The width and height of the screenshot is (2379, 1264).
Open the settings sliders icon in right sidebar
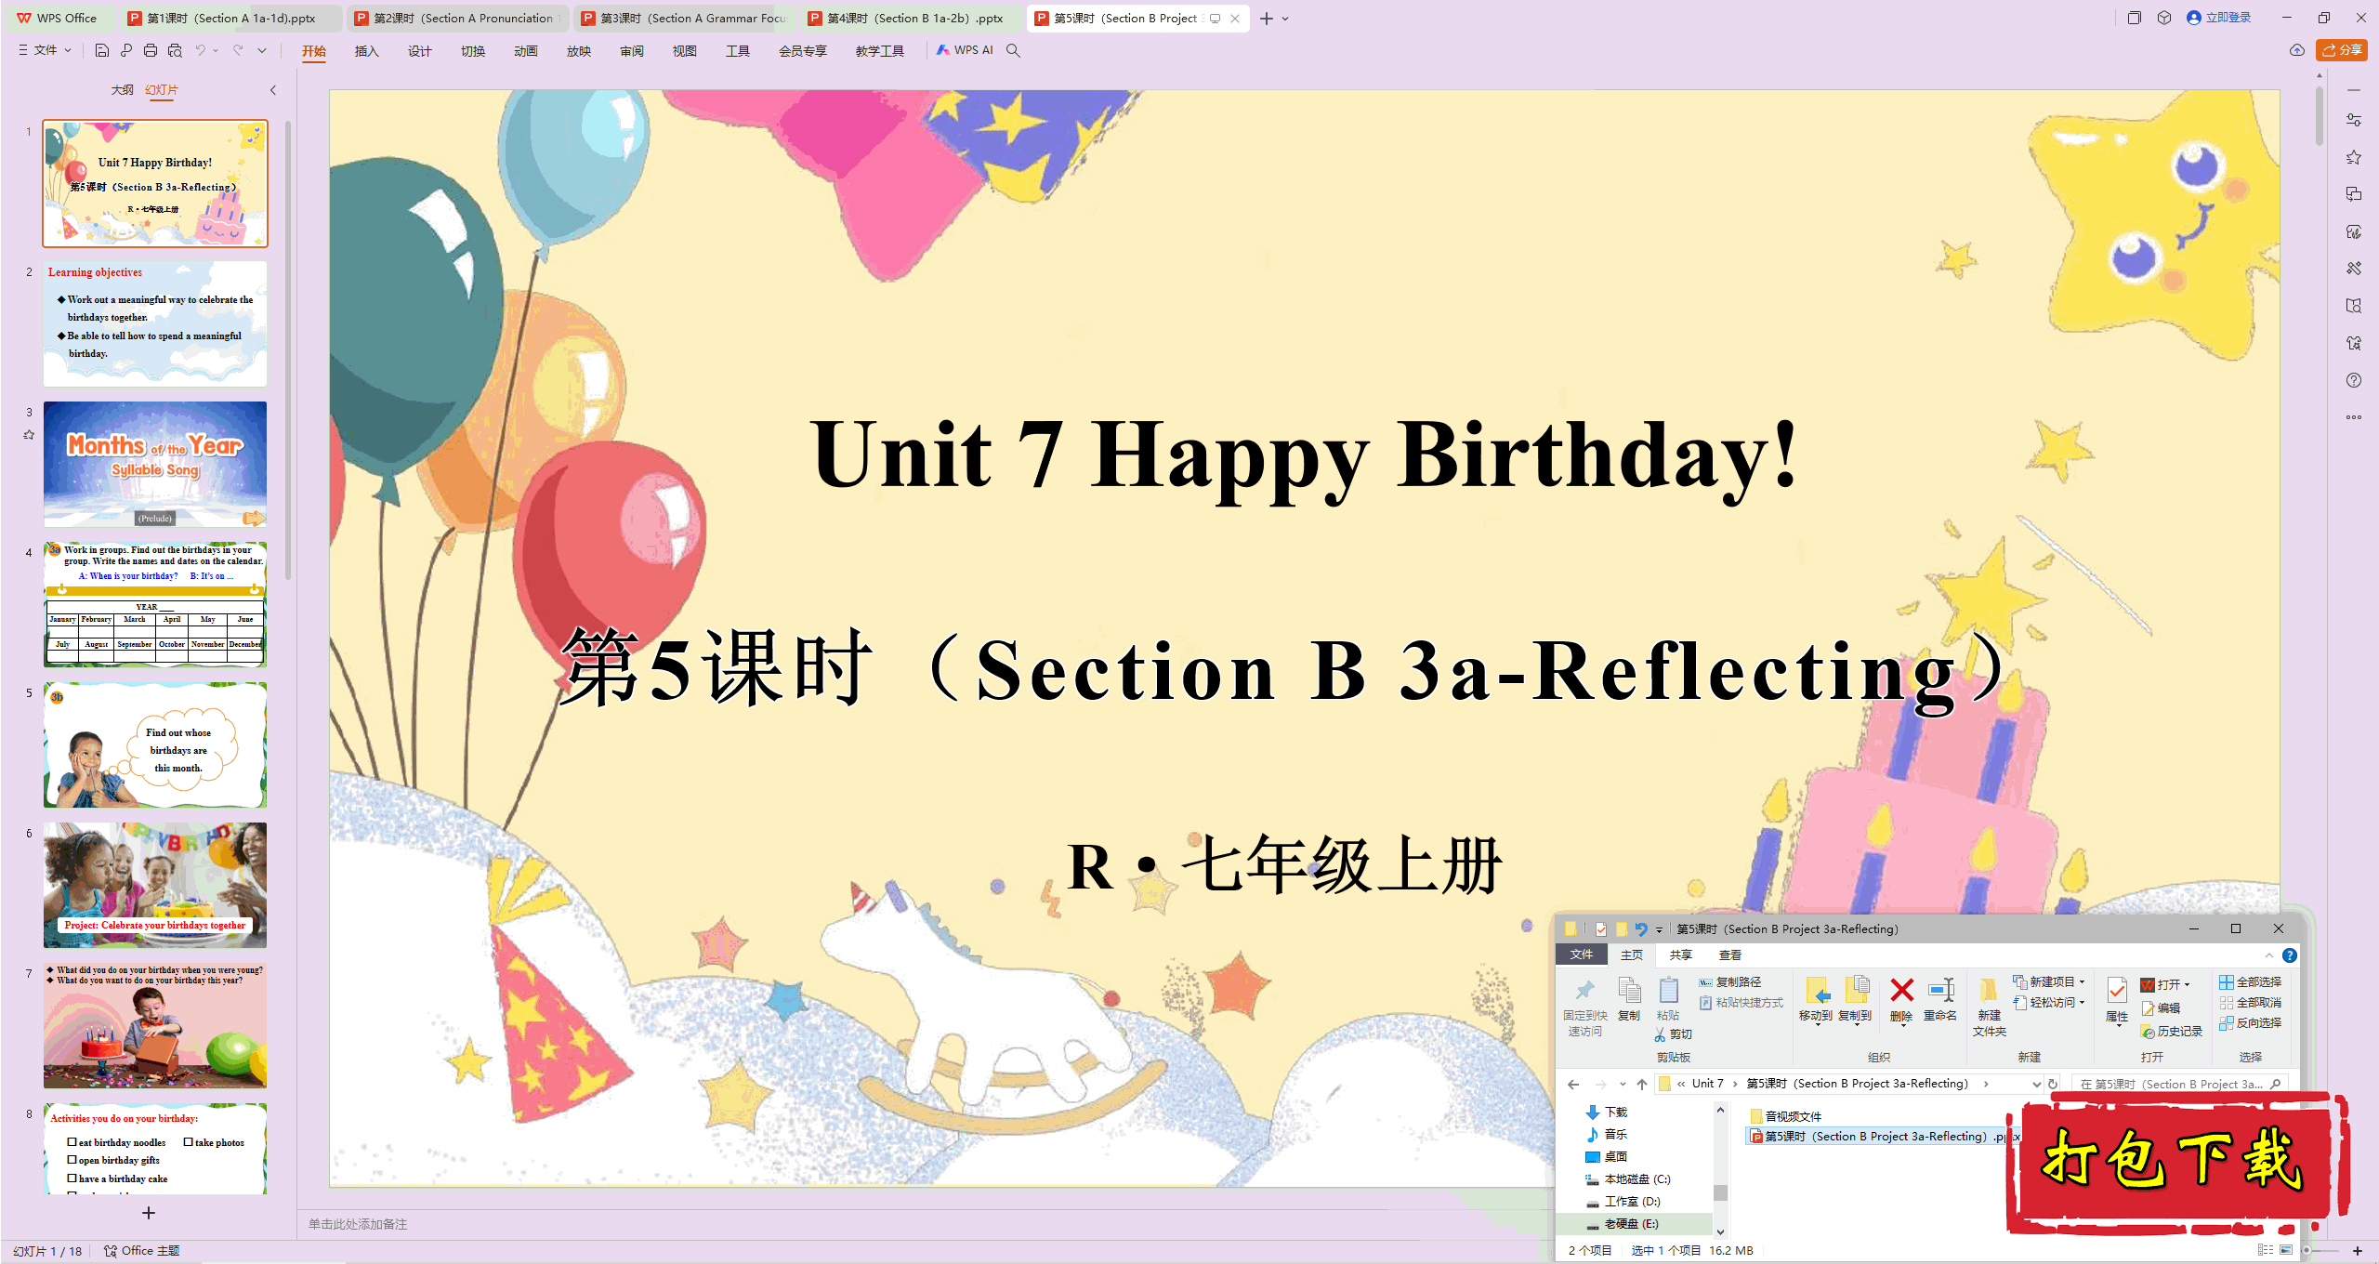click(x=2354, y=120)
